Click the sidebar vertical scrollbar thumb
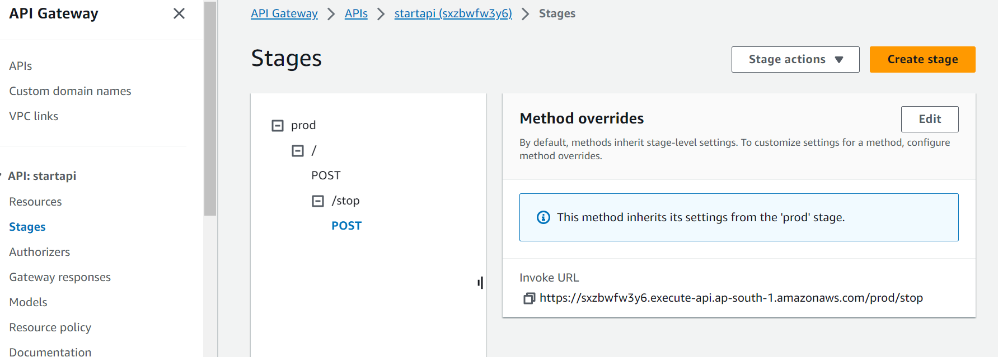The height and width of the screenshot is (357, 998). [210, 109]
